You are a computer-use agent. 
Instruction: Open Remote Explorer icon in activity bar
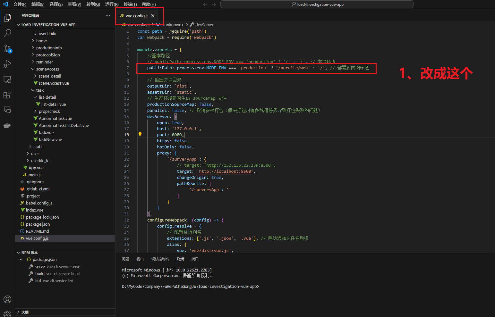tap(7, 79)
